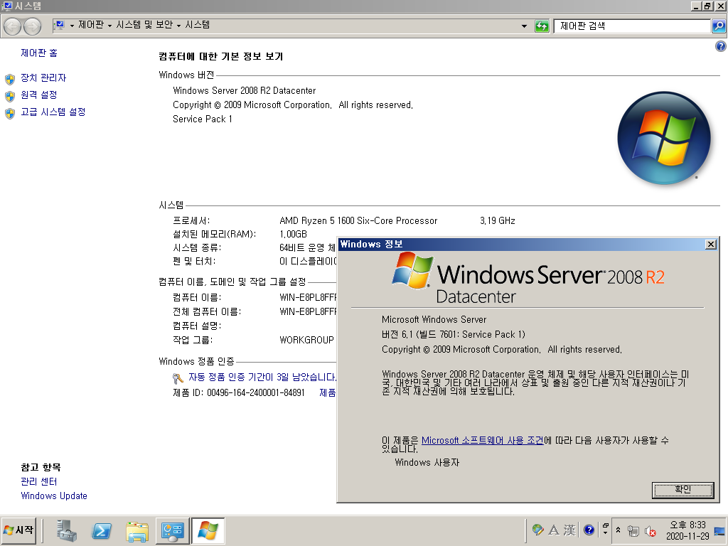Open Server Manager taskbar icon
The image size is (728, 546).
pos(66,530)
